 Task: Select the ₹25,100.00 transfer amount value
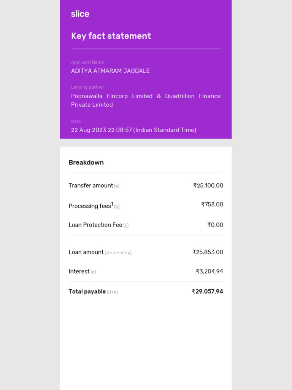[x=208, y=185]
